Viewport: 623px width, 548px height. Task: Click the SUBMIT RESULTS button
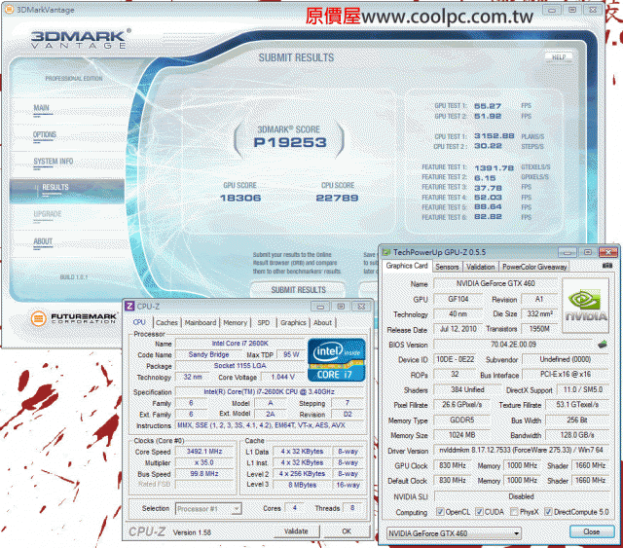point(298,290)
